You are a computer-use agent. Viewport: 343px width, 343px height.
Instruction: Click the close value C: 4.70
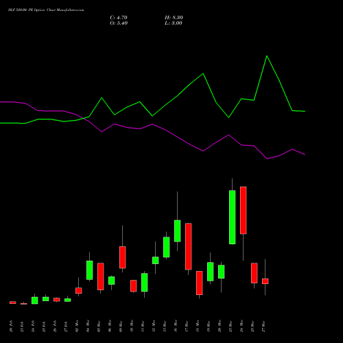coord(119,18)
